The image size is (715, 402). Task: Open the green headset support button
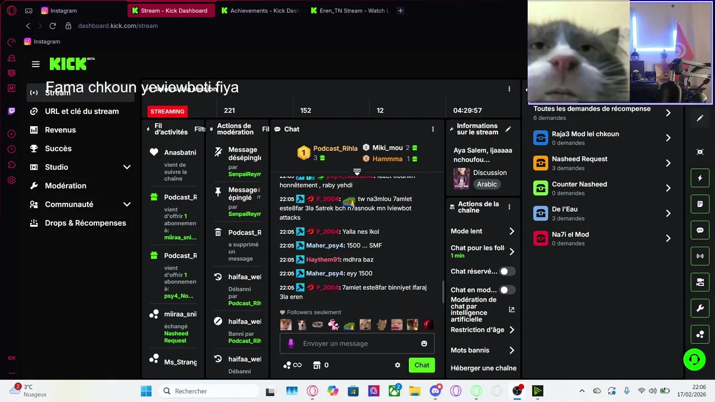694,359
